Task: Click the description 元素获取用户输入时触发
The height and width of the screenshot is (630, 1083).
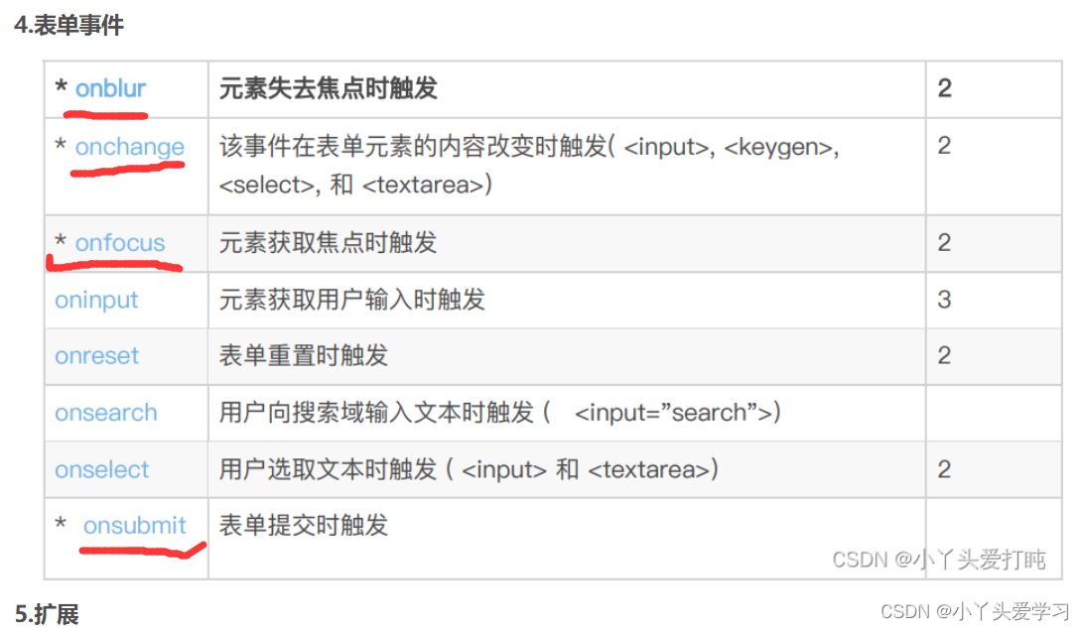Action: pos(352,301)
